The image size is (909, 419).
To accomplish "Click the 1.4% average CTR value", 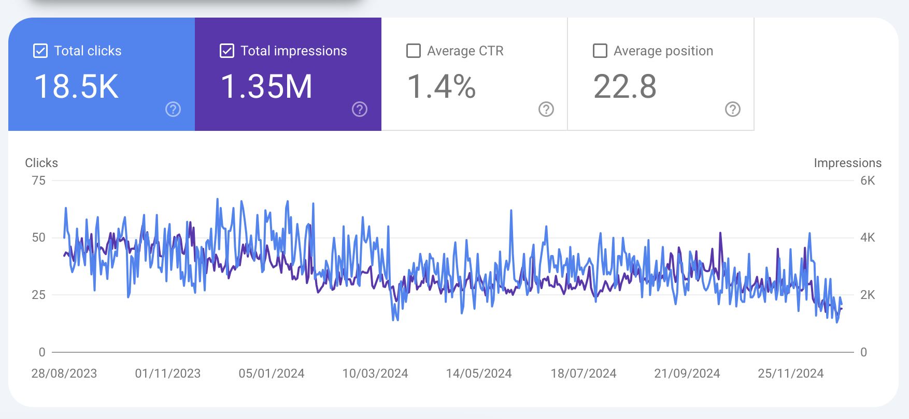I will 442,86.
